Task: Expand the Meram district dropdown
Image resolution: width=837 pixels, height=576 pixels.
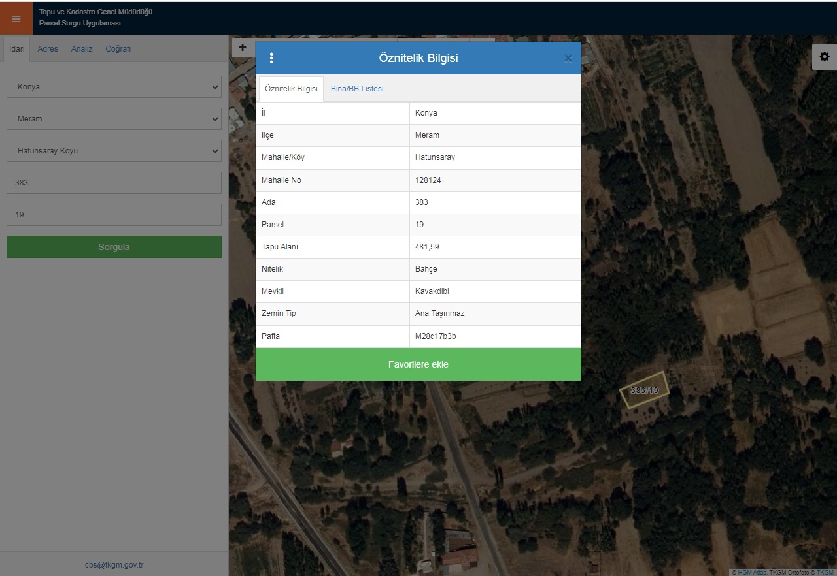Action: [114, 119]
